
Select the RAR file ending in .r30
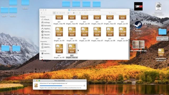[59, 49]
